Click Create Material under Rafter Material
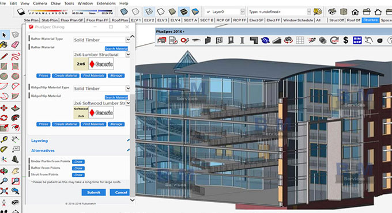 coord(66,75)
